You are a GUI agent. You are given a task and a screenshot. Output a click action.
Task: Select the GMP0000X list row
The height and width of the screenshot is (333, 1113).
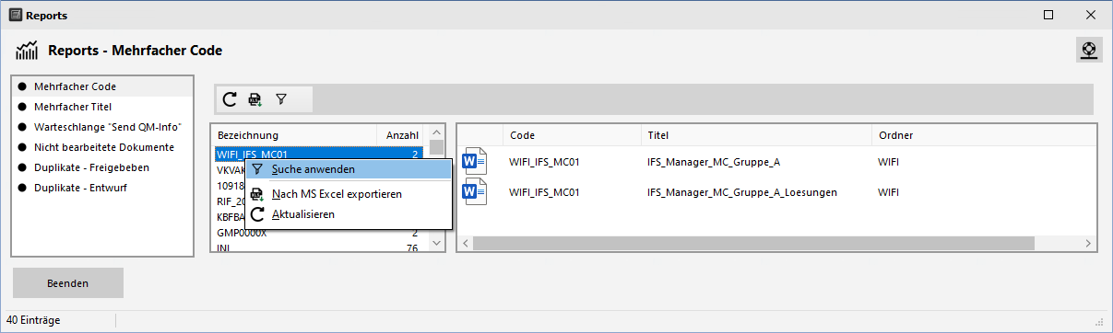pos(320,233)
